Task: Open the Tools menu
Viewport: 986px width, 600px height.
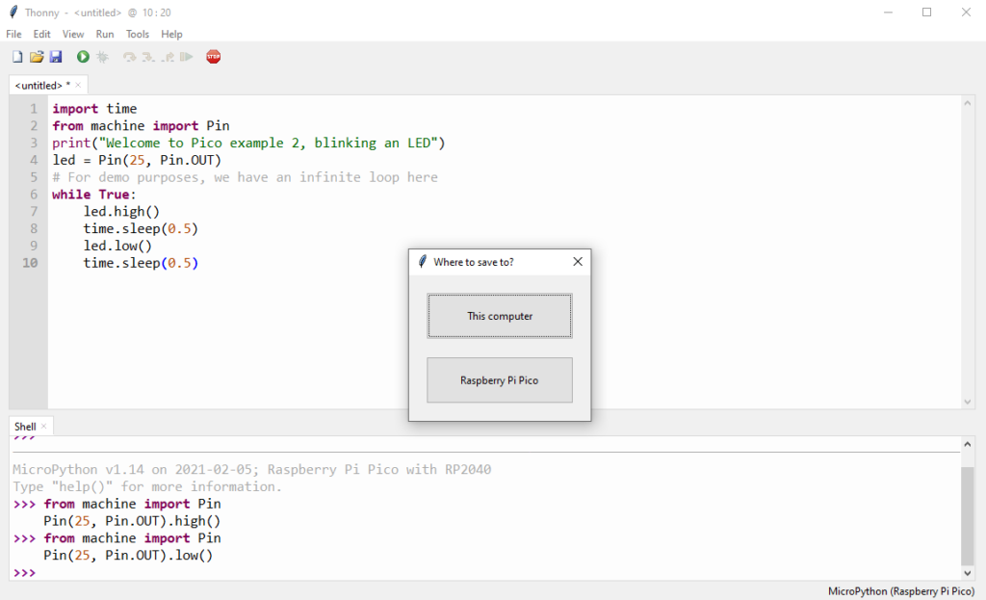Action: click(137, 34)
